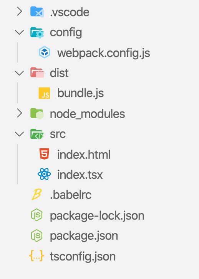
Task: Click the curly braces icon for tsconfig.json
Action: (x=36, y=256)
